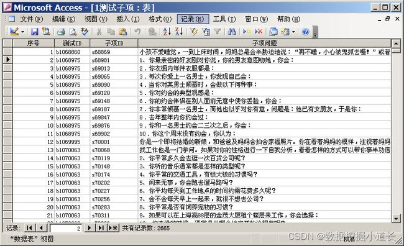404x246 pixels.
Task: Open the 视图(V) menu
Action: (x=96, y=19)
